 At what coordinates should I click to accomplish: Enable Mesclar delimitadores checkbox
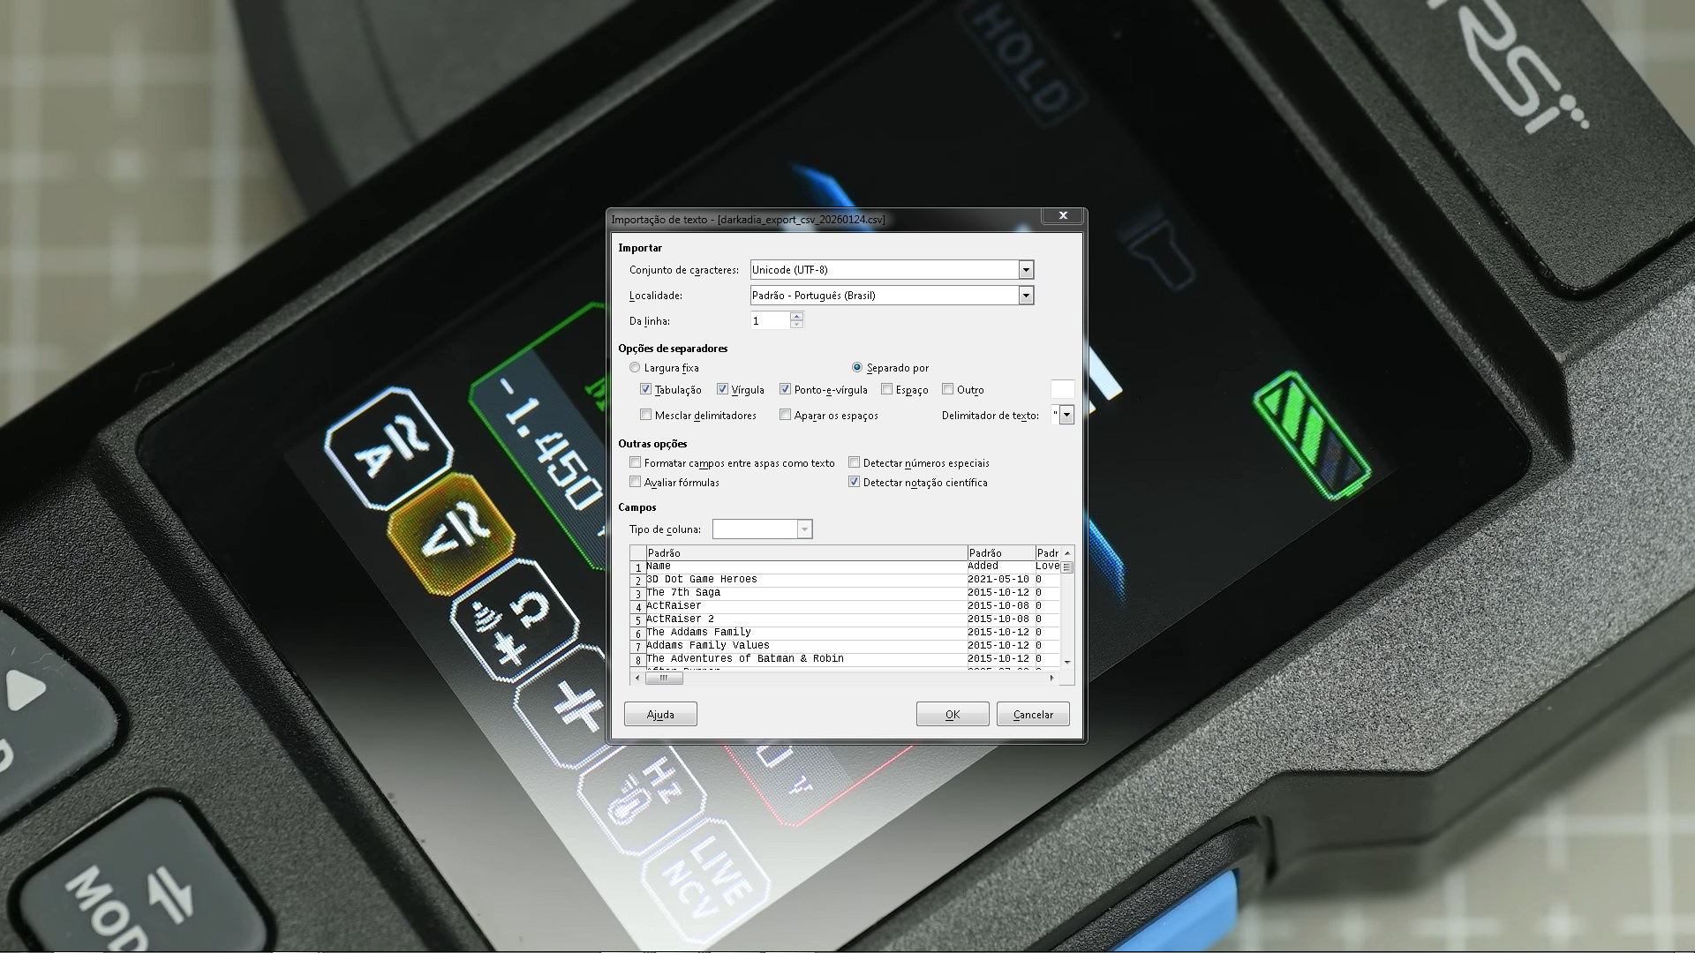(x=645, y=415)
